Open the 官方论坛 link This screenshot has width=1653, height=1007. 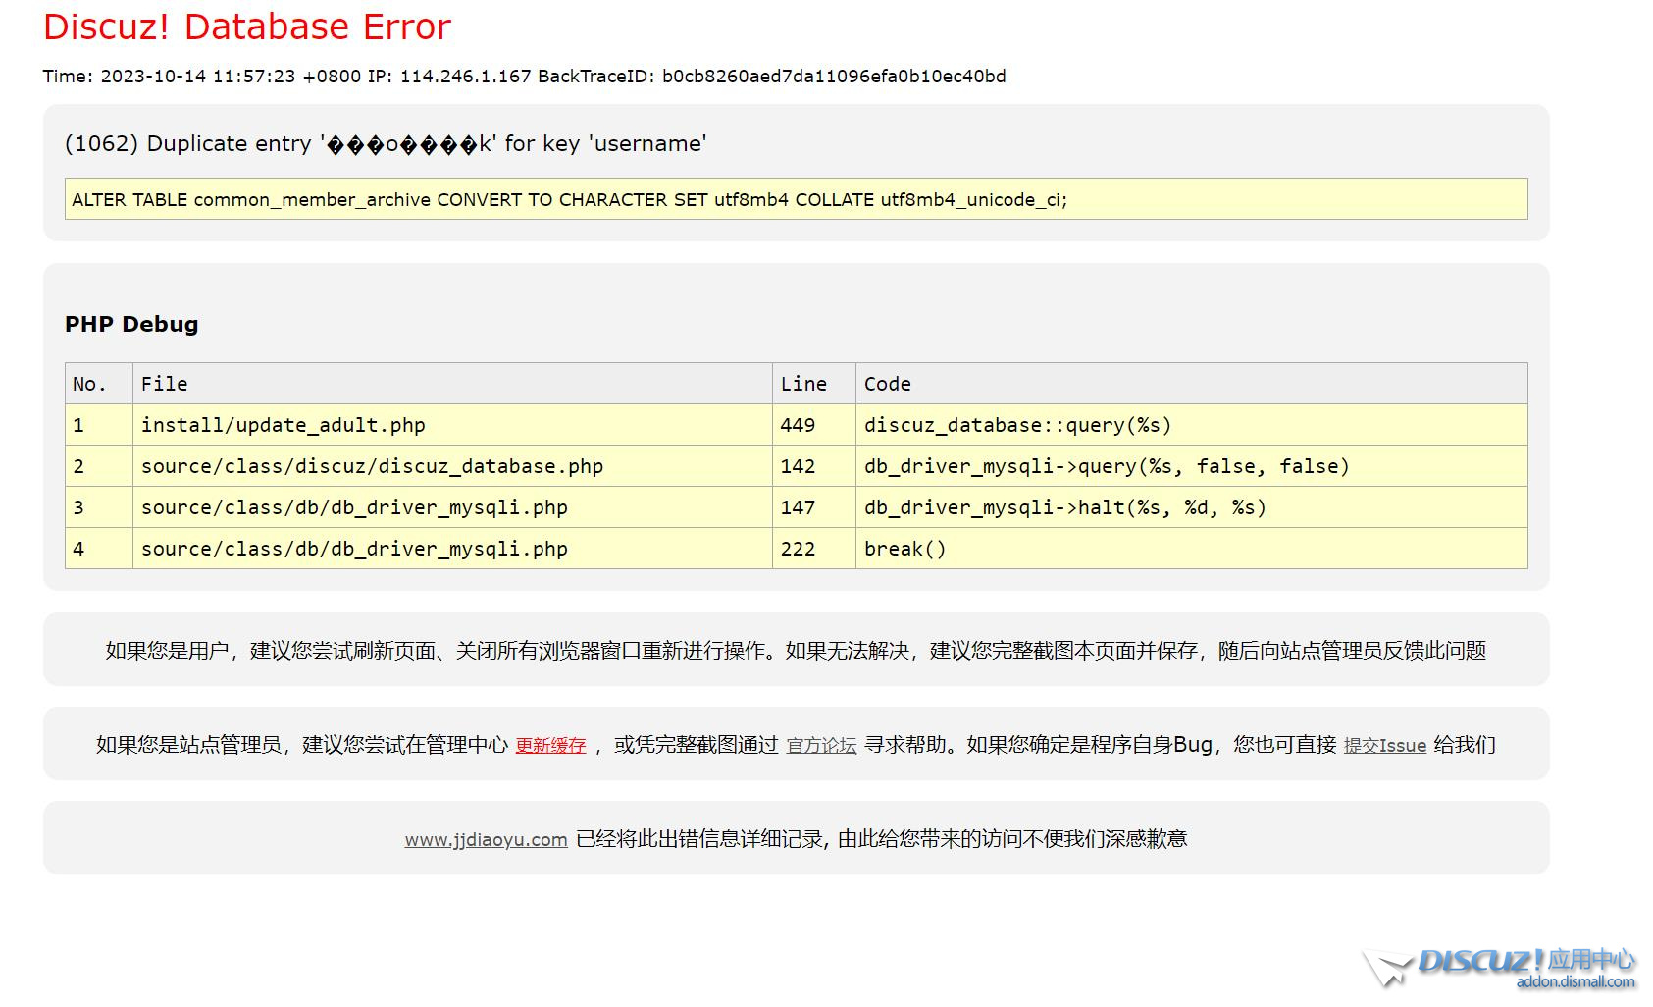[x=821, y=745]
